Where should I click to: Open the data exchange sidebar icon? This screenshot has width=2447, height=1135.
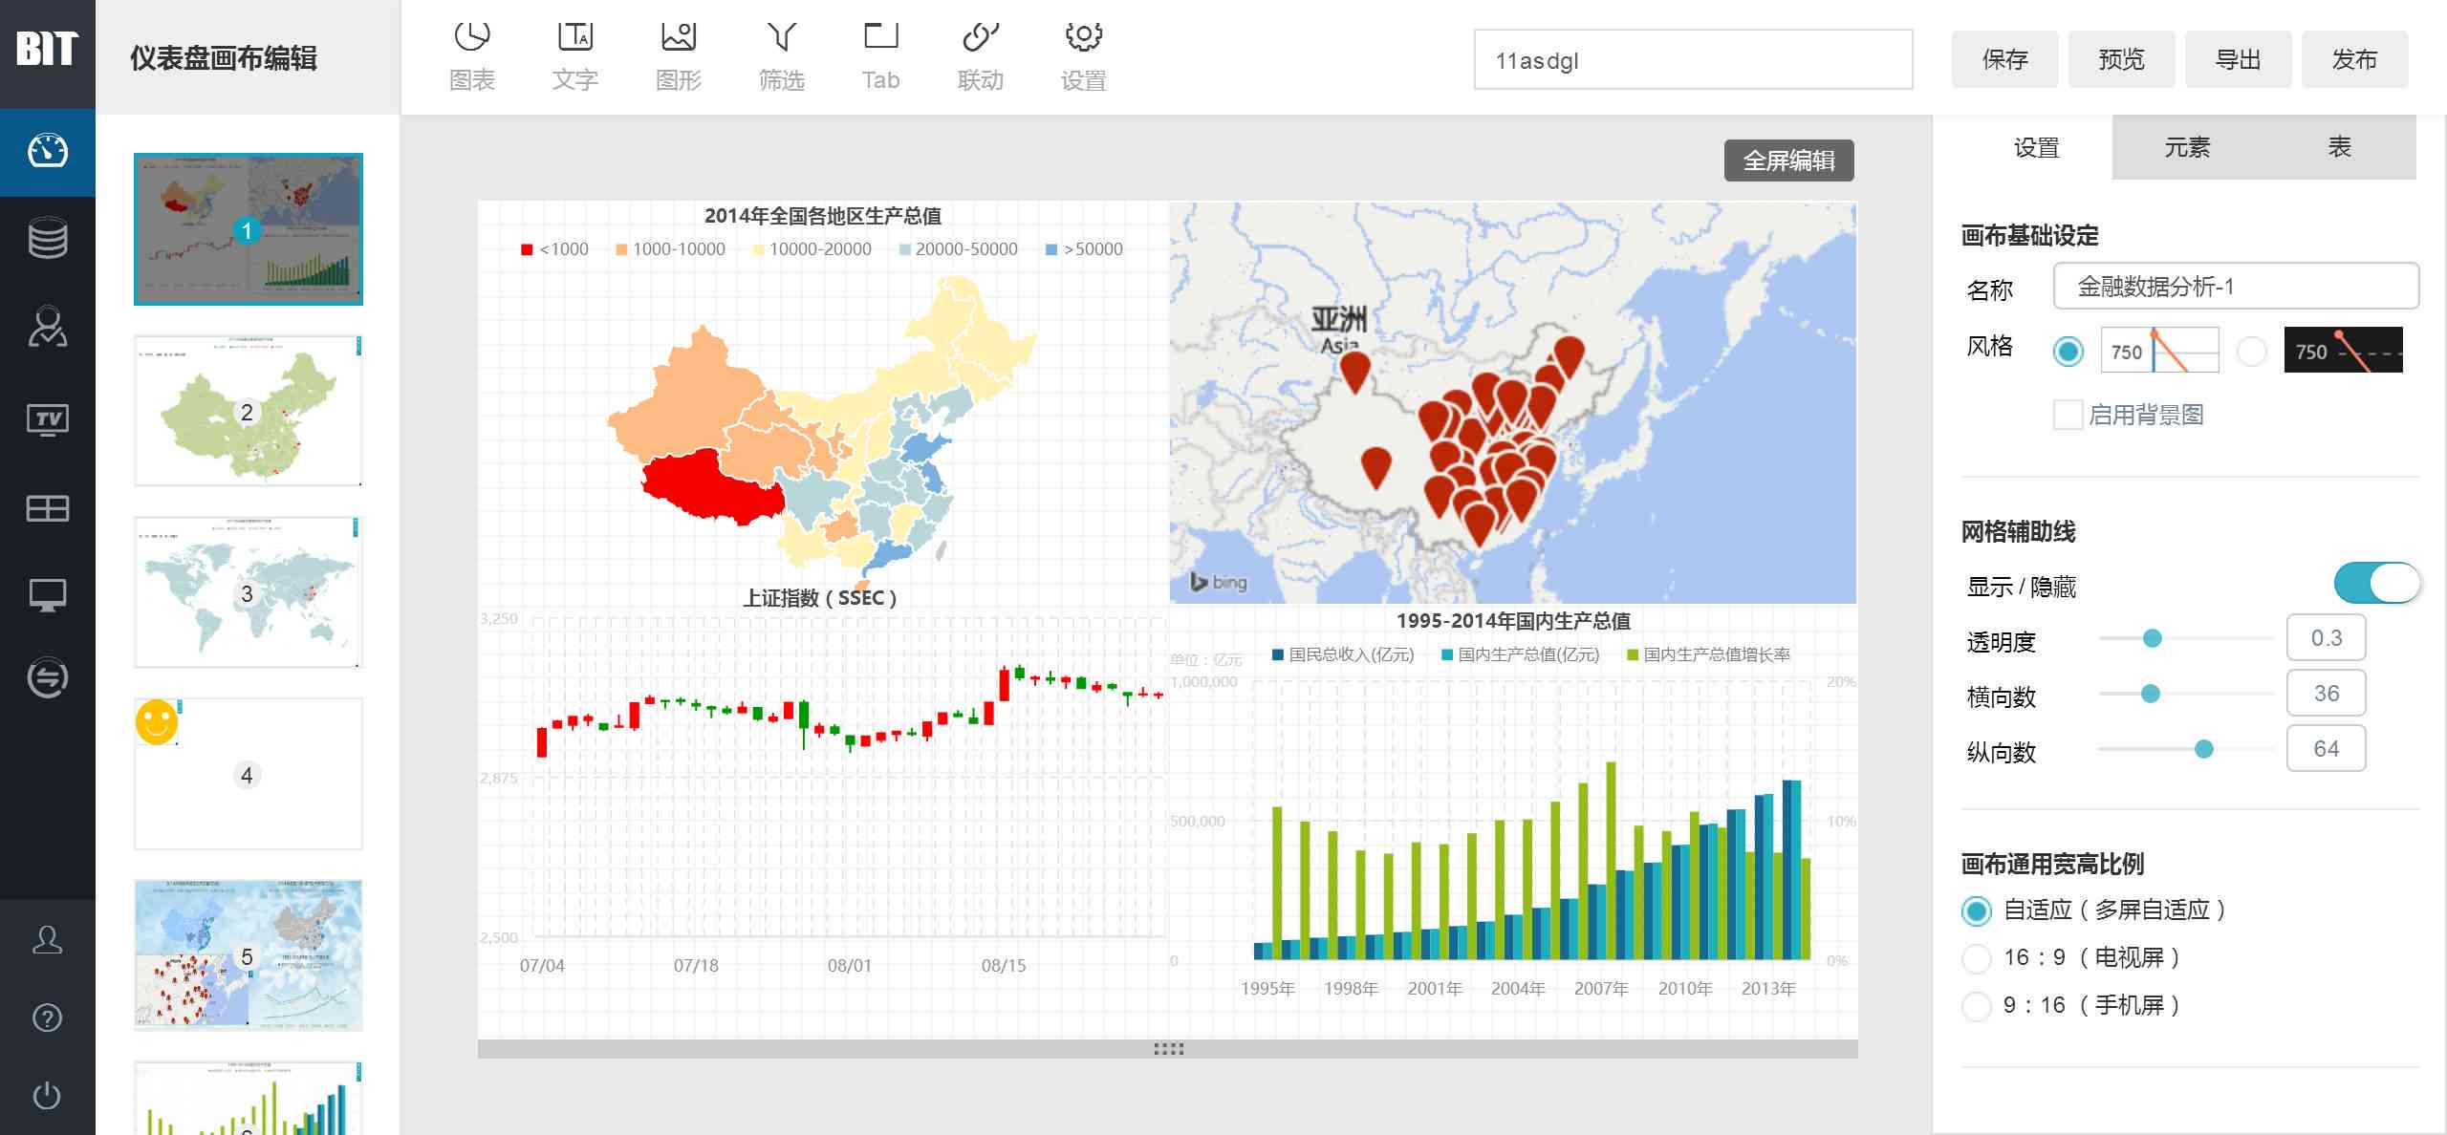pos(48,678)
